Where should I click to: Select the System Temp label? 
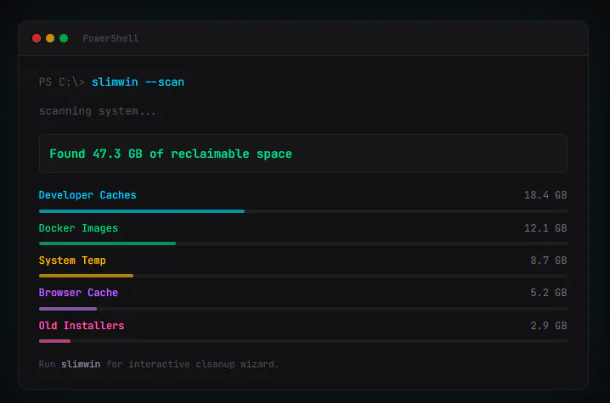(x=72, y=260)
